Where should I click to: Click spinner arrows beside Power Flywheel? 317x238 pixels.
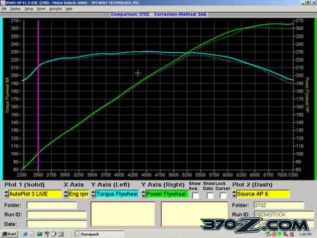(x=143, y=194)
